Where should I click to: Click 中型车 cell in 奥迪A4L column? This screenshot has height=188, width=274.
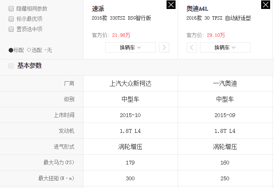(225, 99)
